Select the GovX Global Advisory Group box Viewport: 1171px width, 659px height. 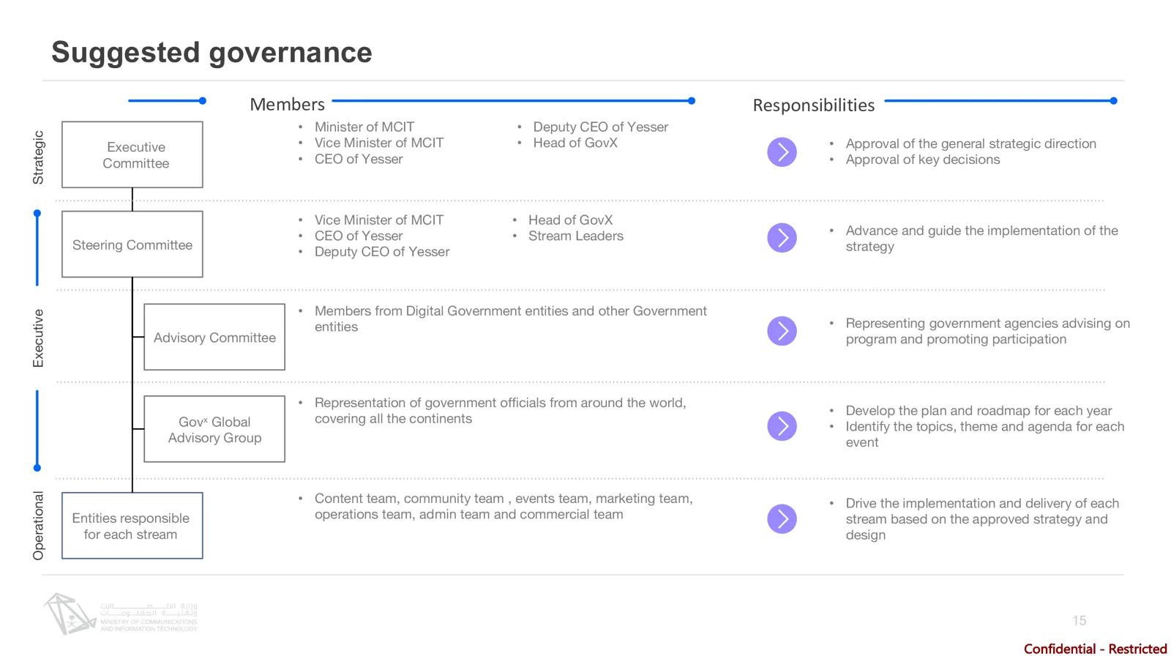coord(214,429)
